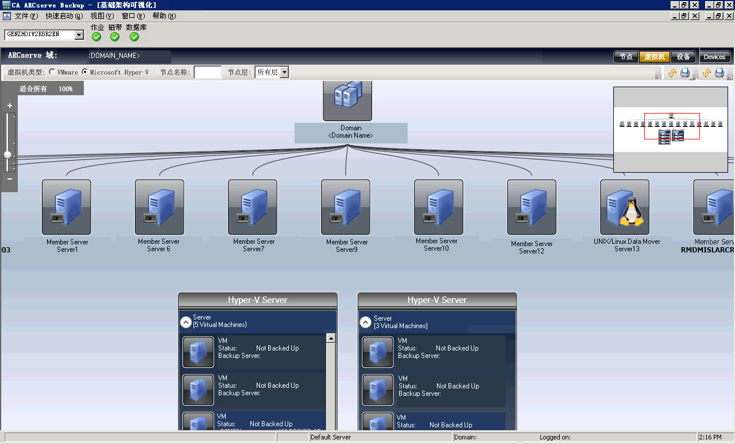Open the 窗口(W) menu
The width and height of the screenshot is (735, 444).
[x=133, y=16]
